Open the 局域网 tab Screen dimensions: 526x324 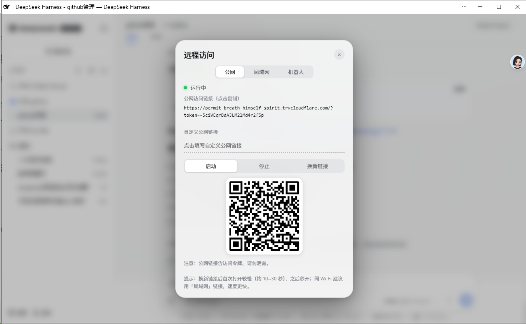[x=261, y=72]
